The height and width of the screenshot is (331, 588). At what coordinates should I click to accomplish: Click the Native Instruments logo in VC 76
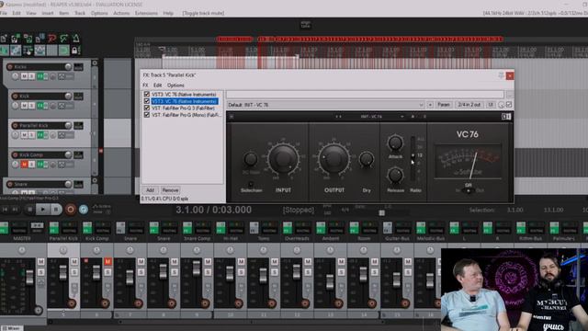pyautogui.click(x=506, y=117)
